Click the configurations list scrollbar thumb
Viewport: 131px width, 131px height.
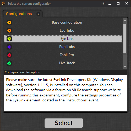125,39
